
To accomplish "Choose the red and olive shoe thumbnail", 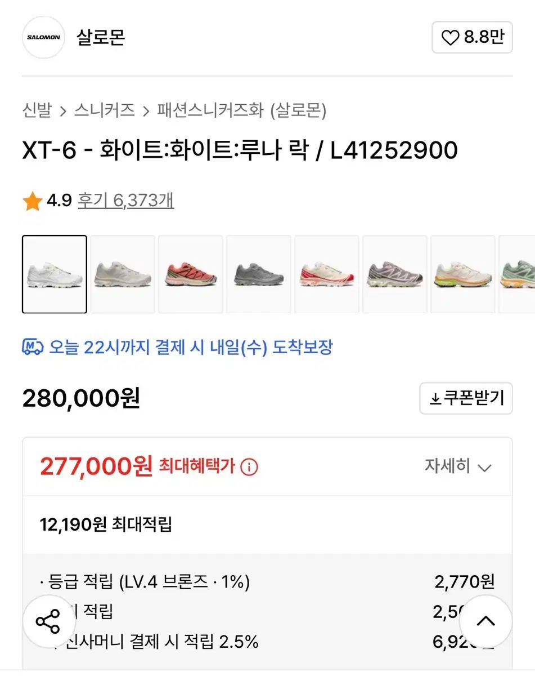I will pyautogui.click(x=191, y=274).
